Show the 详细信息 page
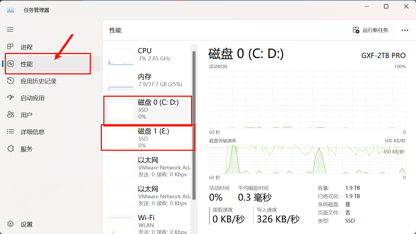This screenshot has height=234, width=416. pyautogui.click(x=51, y=132)
